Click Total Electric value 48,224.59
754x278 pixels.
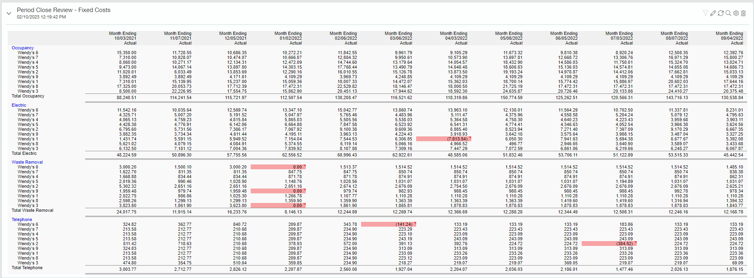click(x=127, y=155)
